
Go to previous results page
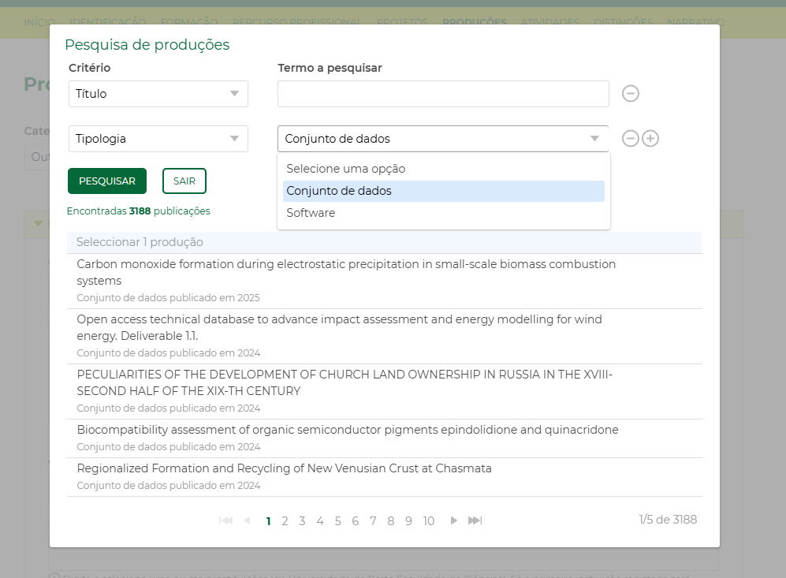pos(247,520)
